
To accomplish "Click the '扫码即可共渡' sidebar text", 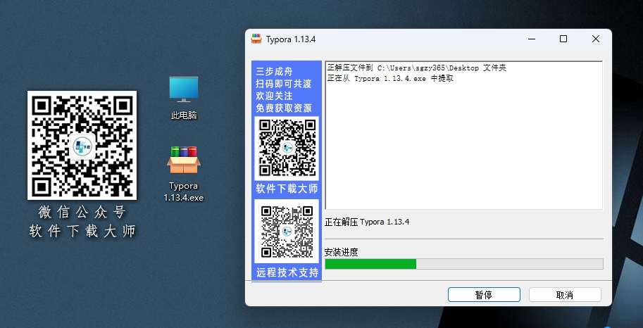I will point(284,84).
